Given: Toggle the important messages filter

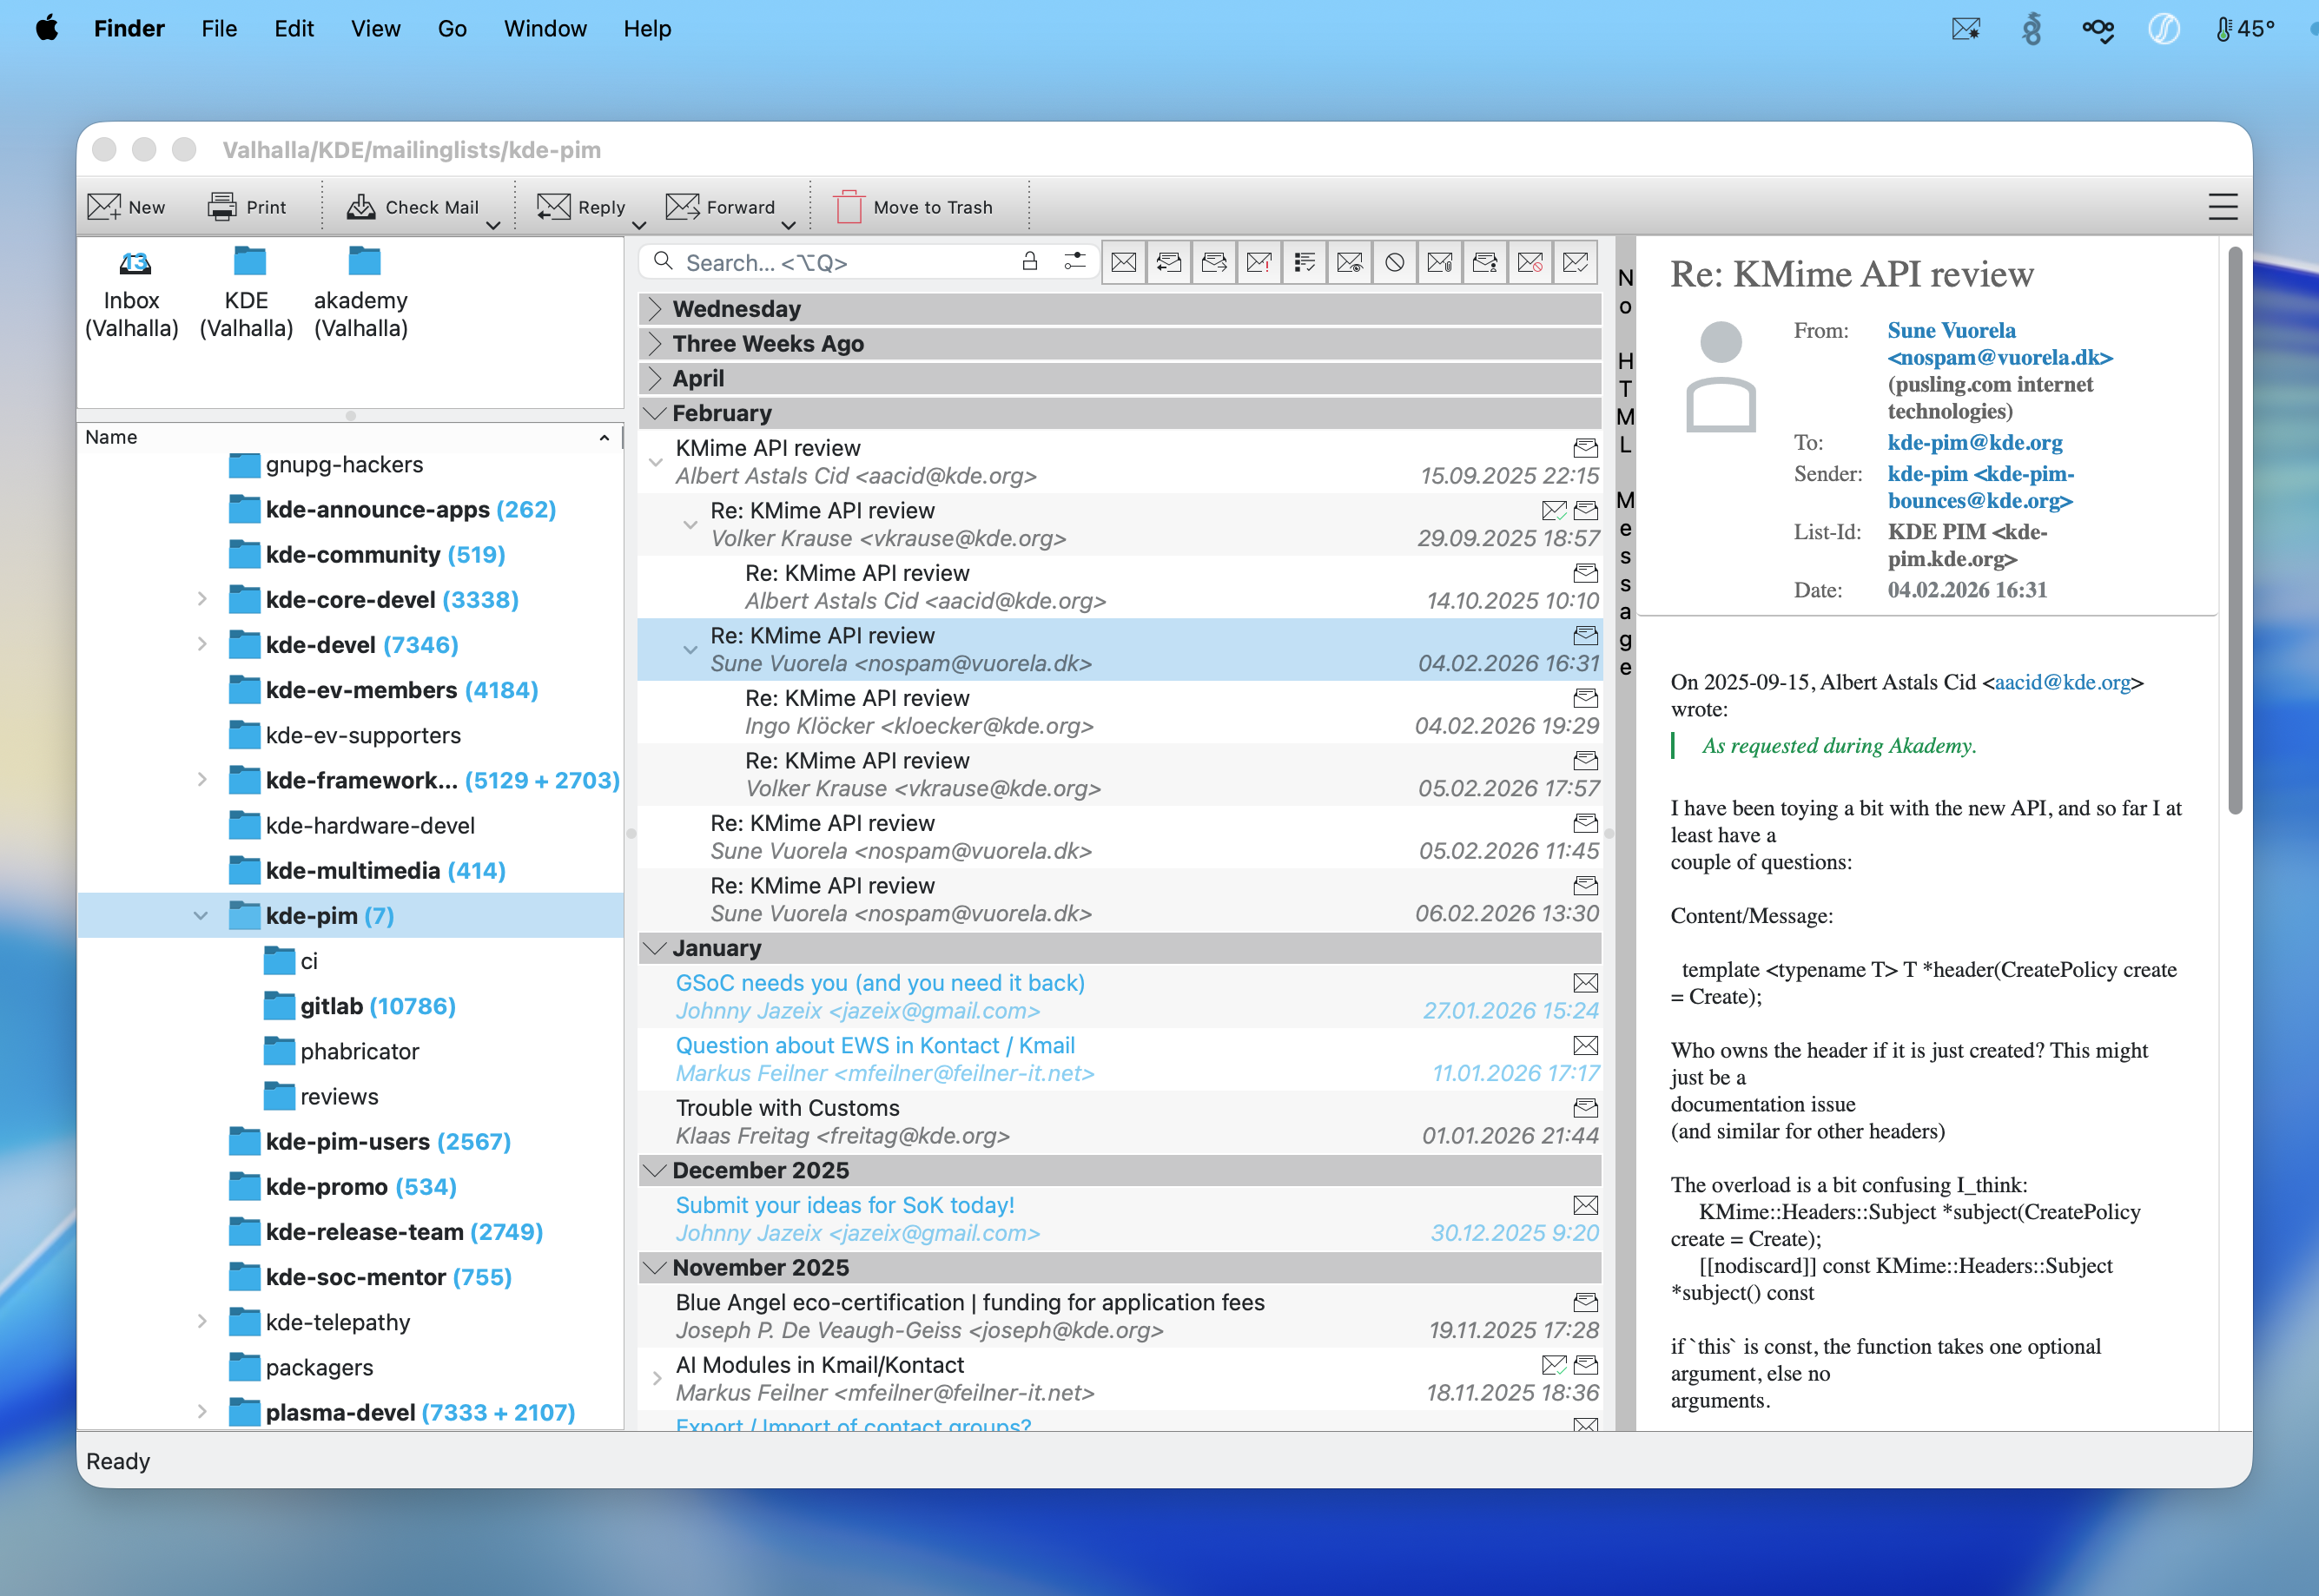Looking at the screenshot, I should tap(1259, 262).
